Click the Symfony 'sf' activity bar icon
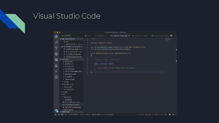Screen dimensions: 219x123 [x=56, y=71]
